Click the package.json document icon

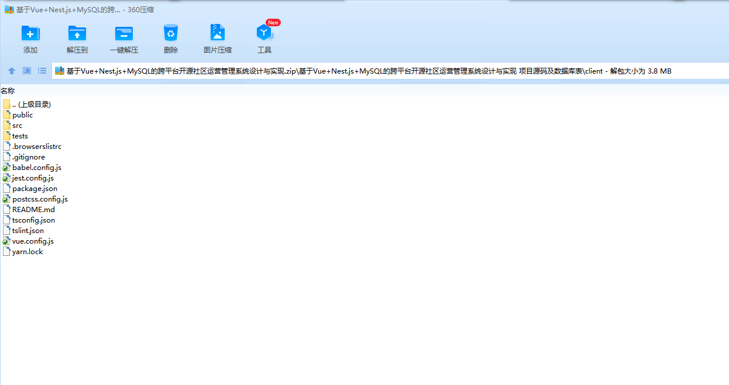(x=6, y=189)
